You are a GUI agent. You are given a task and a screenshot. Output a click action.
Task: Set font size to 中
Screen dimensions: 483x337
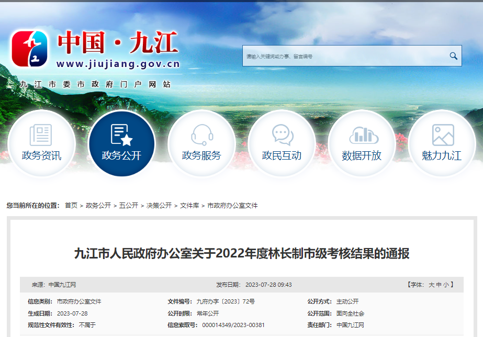tap(439, 285)
